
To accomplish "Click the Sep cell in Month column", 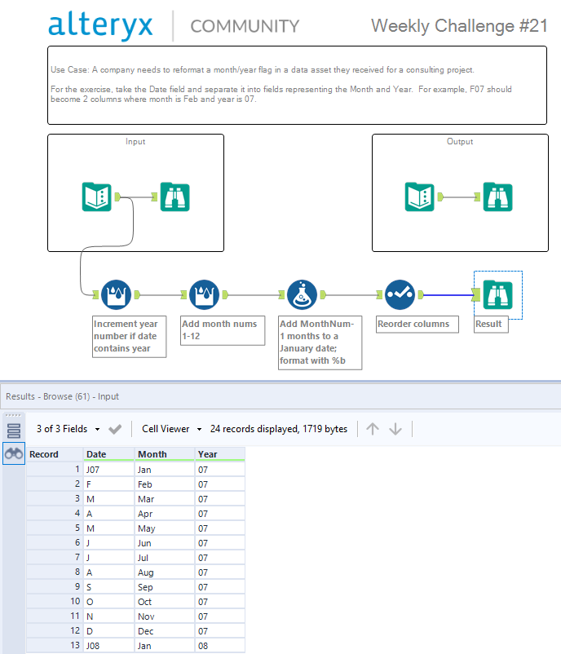I will (x=165, y=587).
